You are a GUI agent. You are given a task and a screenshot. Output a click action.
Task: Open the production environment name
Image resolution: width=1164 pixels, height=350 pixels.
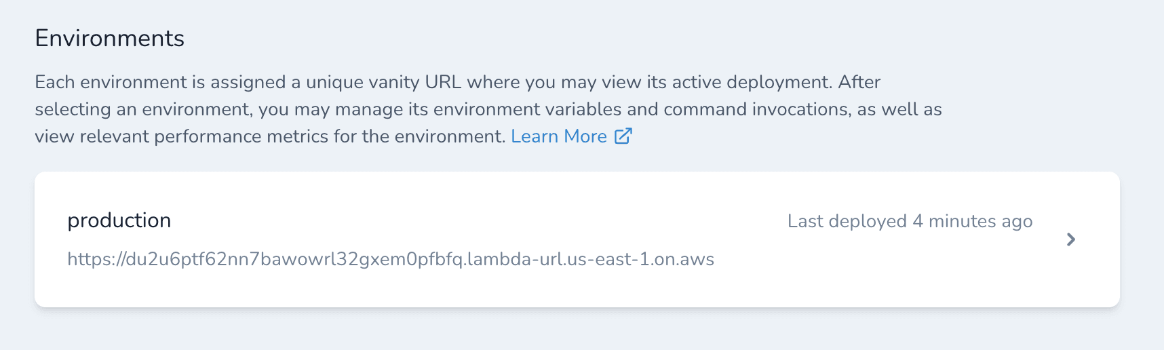pyautogui.click(x=119, y=220)
